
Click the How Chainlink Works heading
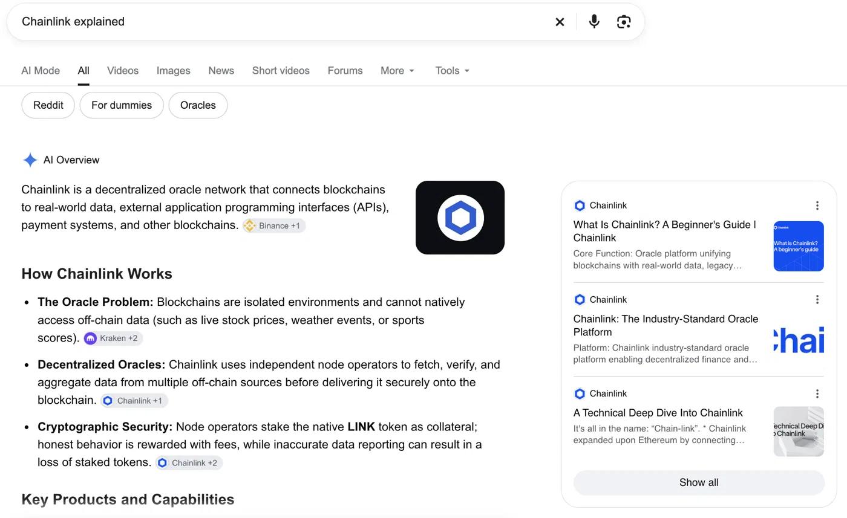pos(97,274)
